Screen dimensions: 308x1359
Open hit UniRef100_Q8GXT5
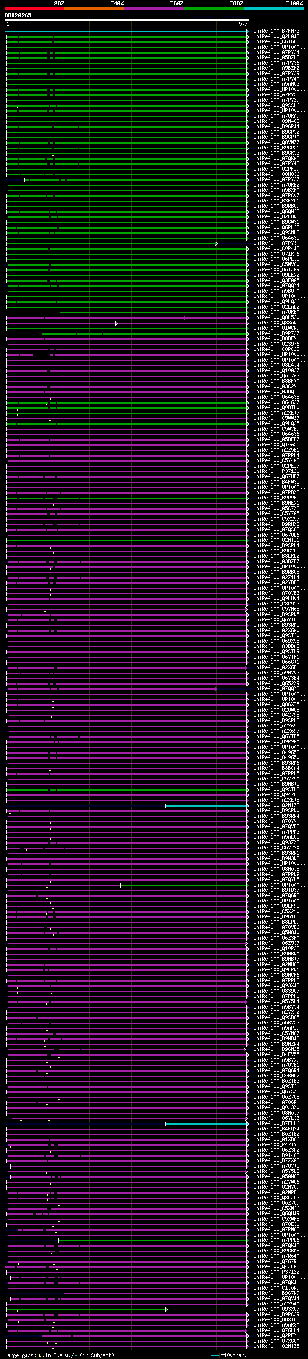pyautogui.click(x=276, y=705)
